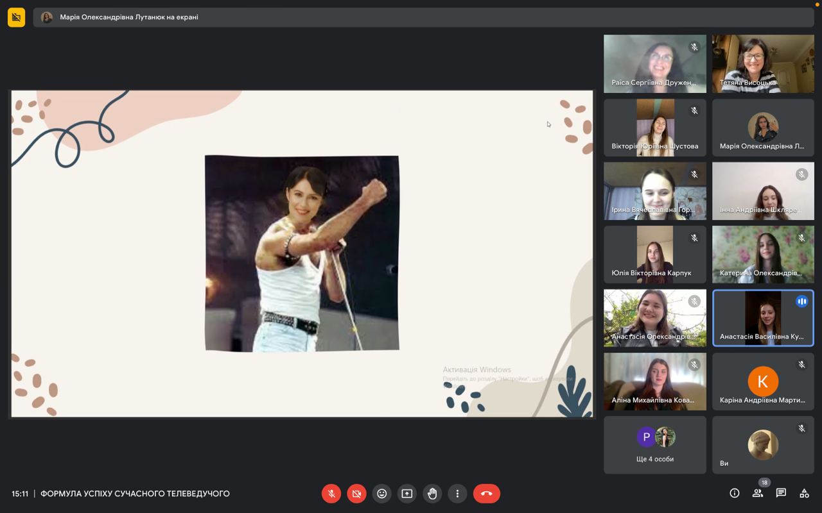Screen dimensions: 822x513
Task: Show the participants list with badge 18
Action: [758, 493]
